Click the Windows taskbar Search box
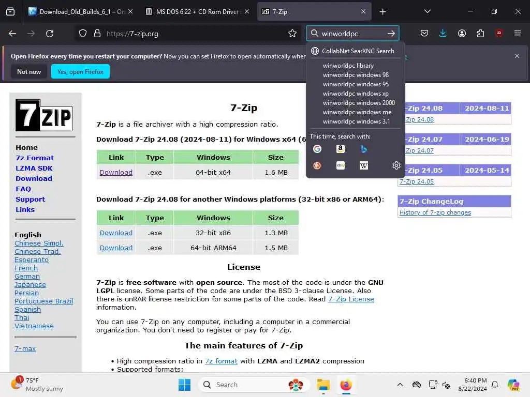The width and height of the screenshot is (530, 397). tap(254, 385)
